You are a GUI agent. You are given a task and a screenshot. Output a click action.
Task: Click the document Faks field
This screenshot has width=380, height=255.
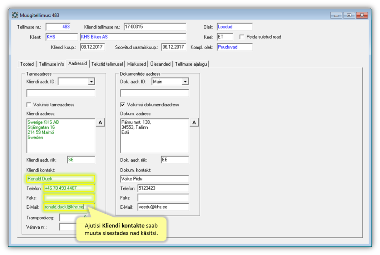tap(163, 198)
